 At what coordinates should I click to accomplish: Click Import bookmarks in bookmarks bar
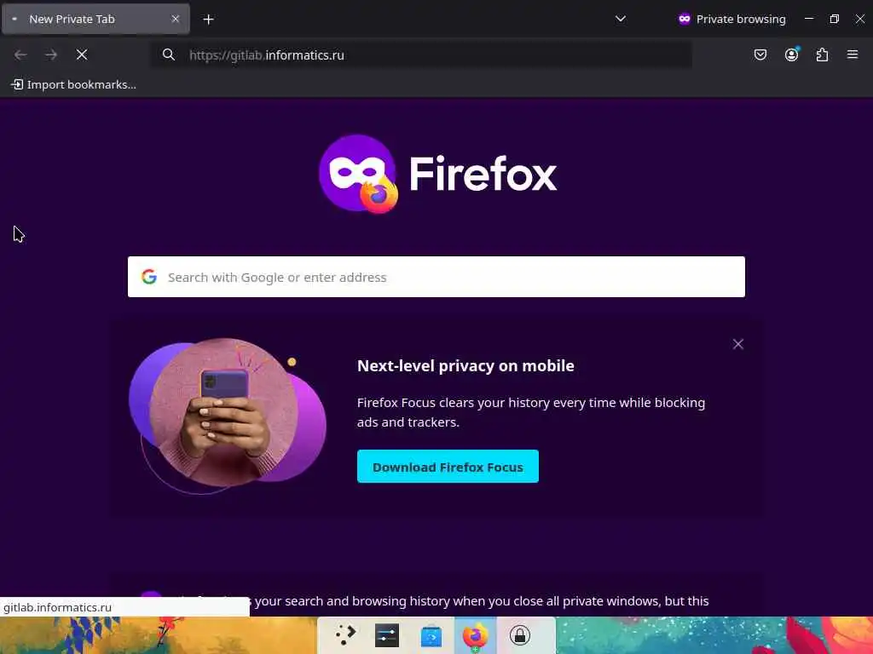[74, 84]
